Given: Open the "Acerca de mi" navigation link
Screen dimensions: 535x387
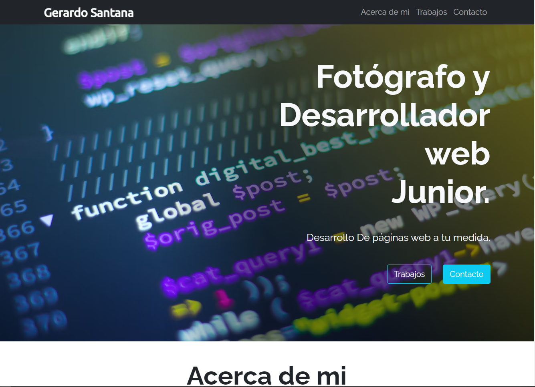Looking at the screenshot, I should (x=384, y=12).
